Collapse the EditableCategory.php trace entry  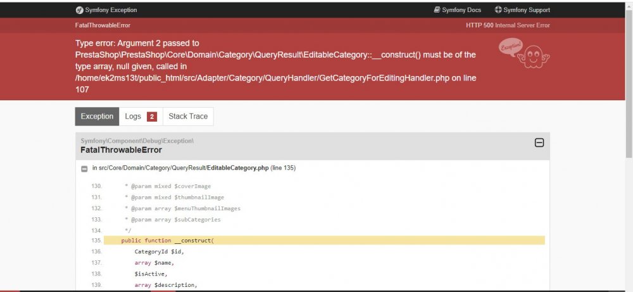84,169
